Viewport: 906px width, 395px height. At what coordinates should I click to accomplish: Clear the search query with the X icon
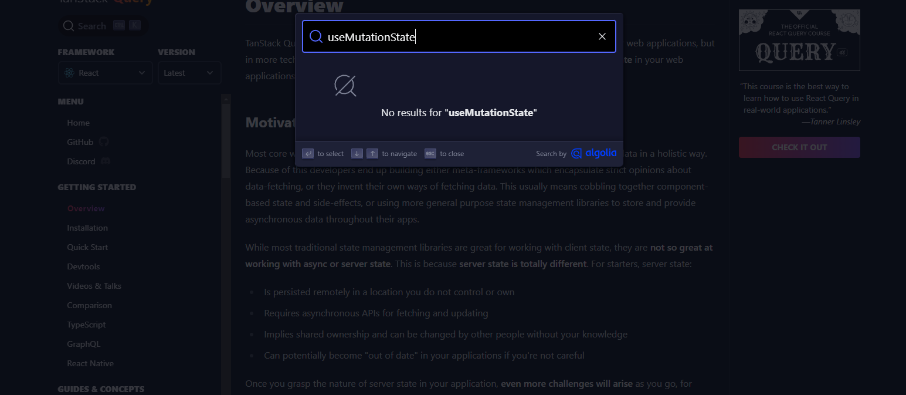point(602,36)
